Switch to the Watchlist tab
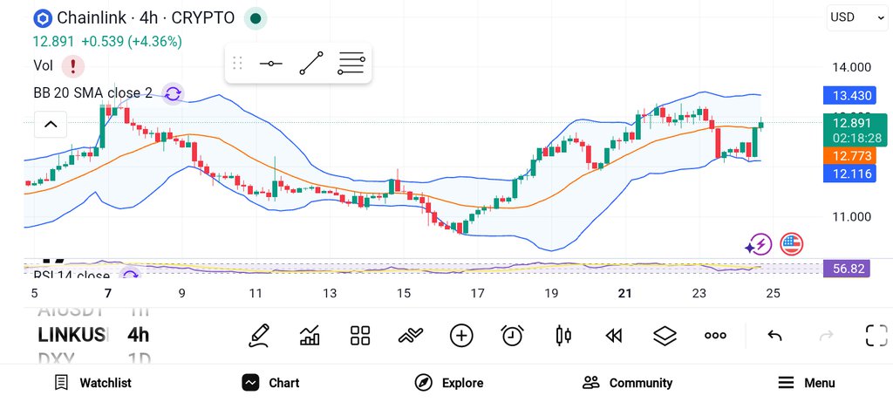 tap(92, 383)
